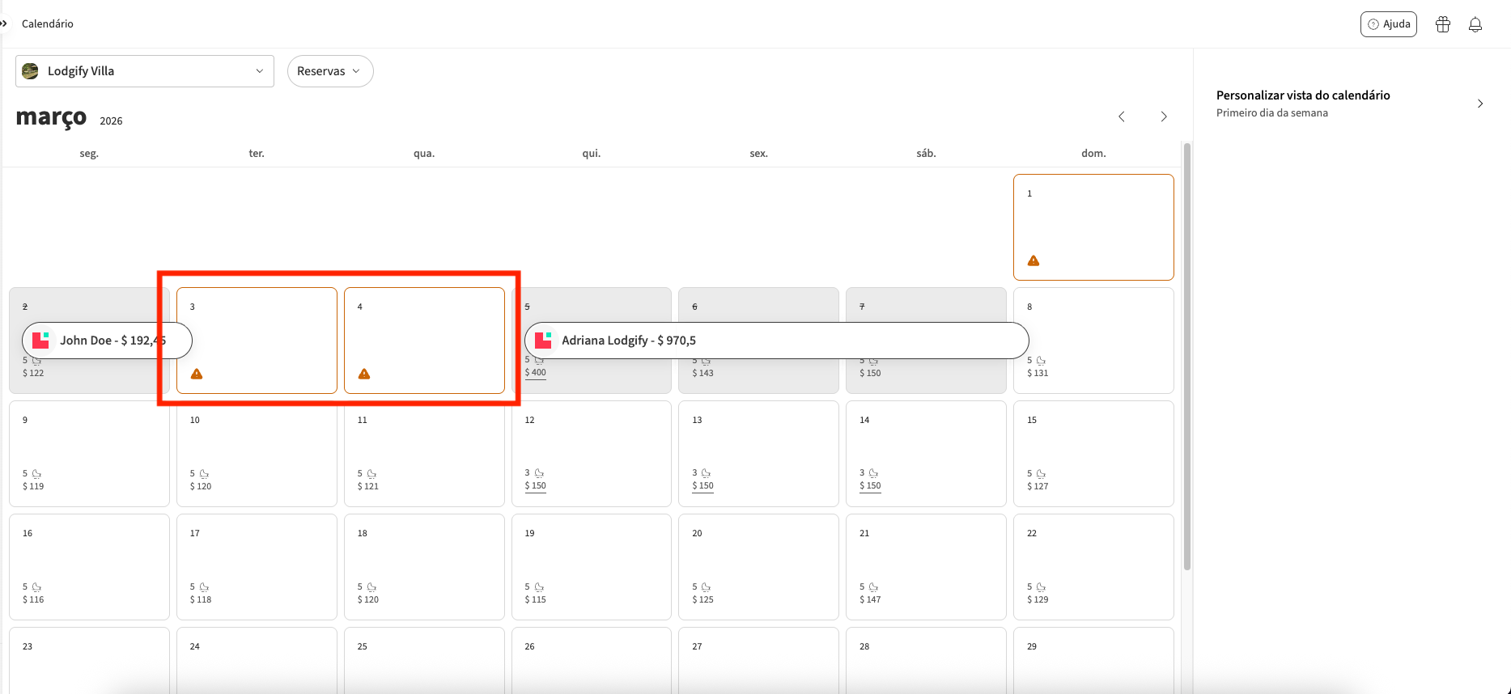The width and height of the screenshot is (1511, 694).
Task: Open John Doe reservation bar
Action: point(106,341)
